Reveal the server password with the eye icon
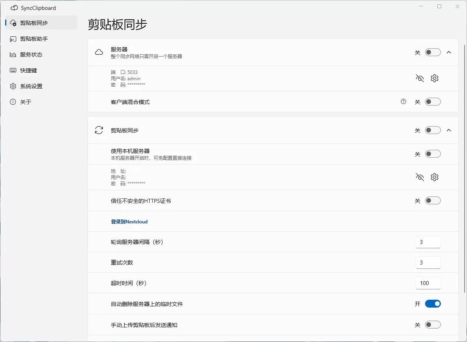467x342 pixels. pos(420,78)
